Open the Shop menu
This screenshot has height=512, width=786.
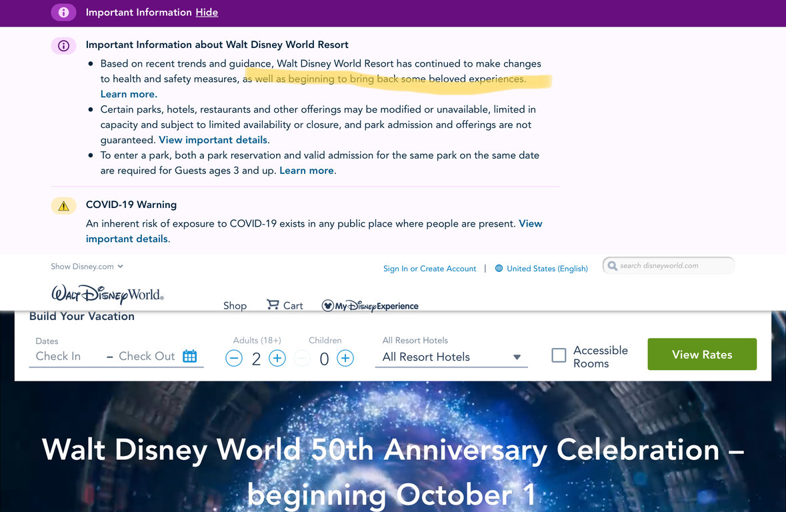click(235, 305)
